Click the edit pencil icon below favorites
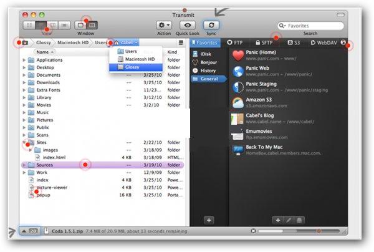Screen dimensions: 374x252 click(x=289, y=220)
